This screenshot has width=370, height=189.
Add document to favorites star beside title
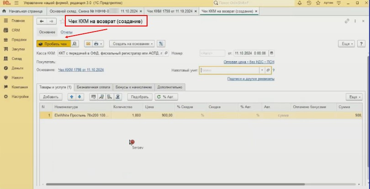pos(62,21)
